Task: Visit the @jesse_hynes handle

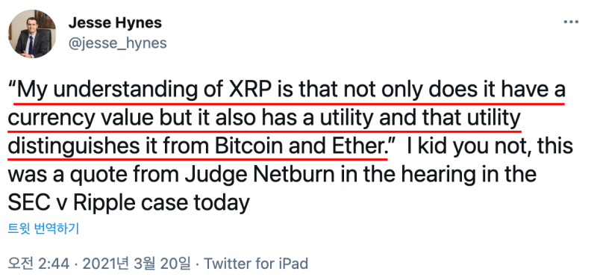Action: (x=117, y=43)
